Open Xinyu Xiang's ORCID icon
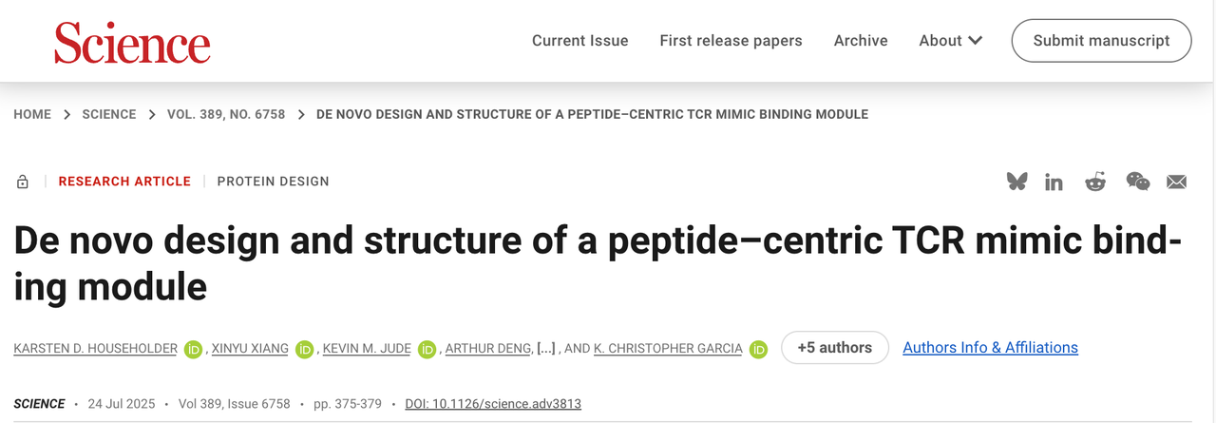This screenshot has width=1216, height=423. point(305,349)
